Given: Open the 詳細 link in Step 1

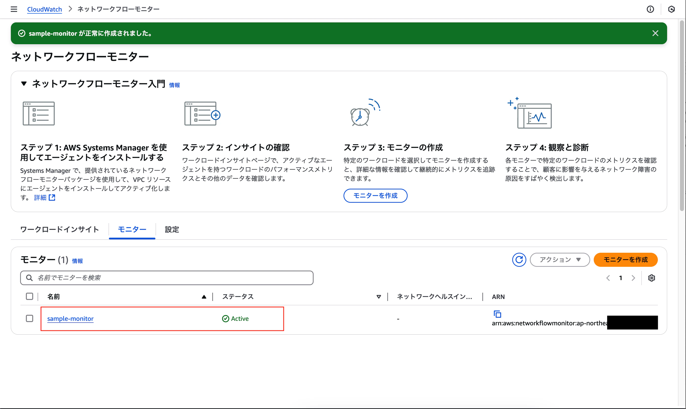Looking at the screenshot, I should click(x=40, y=198).
